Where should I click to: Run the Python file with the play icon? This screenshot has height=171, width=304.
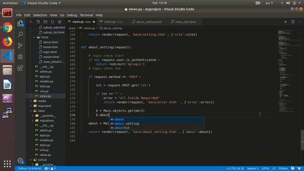(285, 22)
